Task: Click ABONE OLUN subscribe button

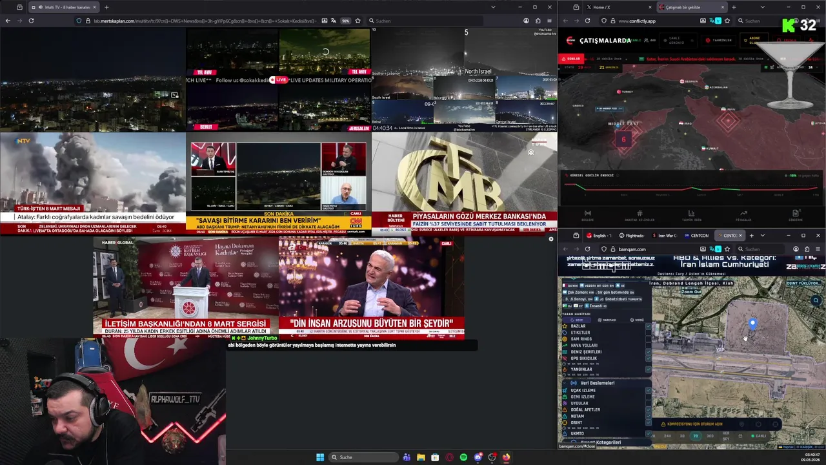Action: (753, 39)
